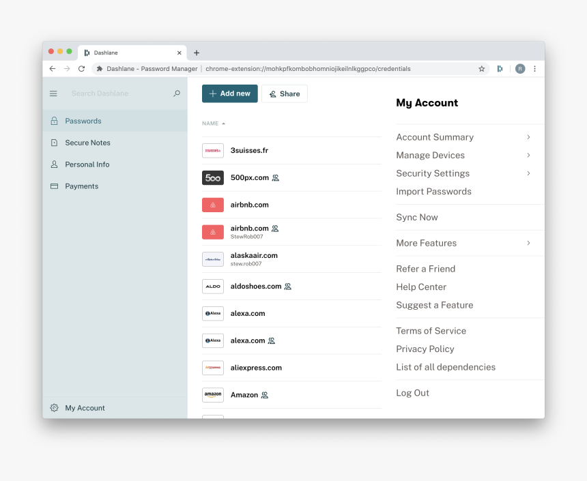The height and width of the screenshot is (481, 587).
Task: Select Personal Info in the sidebar
Action: tap(115, 164)
